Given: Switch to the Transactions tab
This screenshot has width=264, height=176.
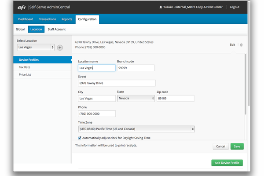Looking at the screenshot, I should (x=48, y=19).
